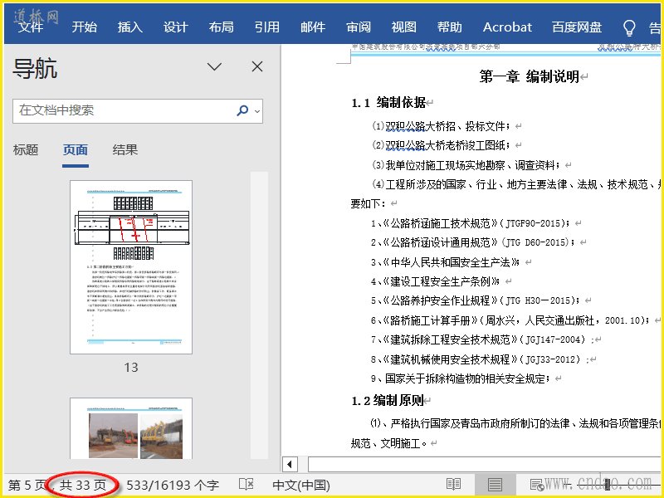Select Print Layout view icon
This screenshot has height=498, width=664.
click(x=495, y=484)
